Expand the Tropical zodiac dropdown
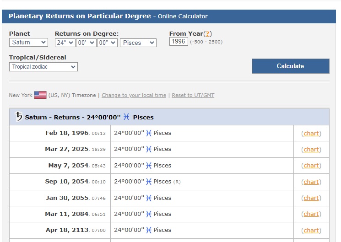The image size is (341, 242). 43,67
